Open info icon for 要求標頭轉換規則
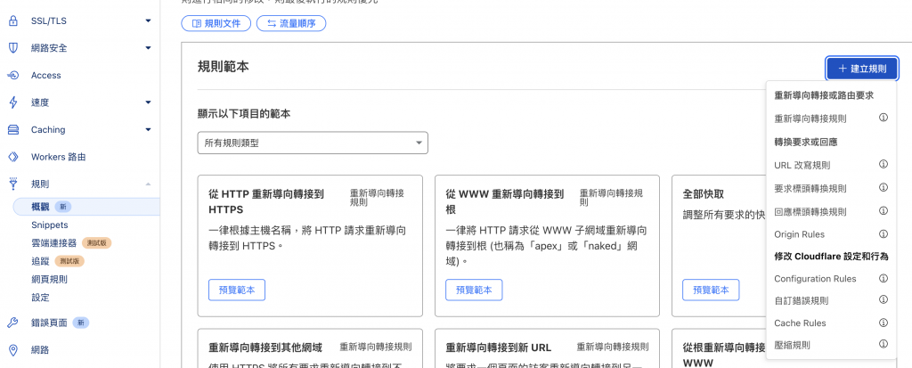This screenshot has width=912, height=368. pyautogui.click(x=883, y=188)
